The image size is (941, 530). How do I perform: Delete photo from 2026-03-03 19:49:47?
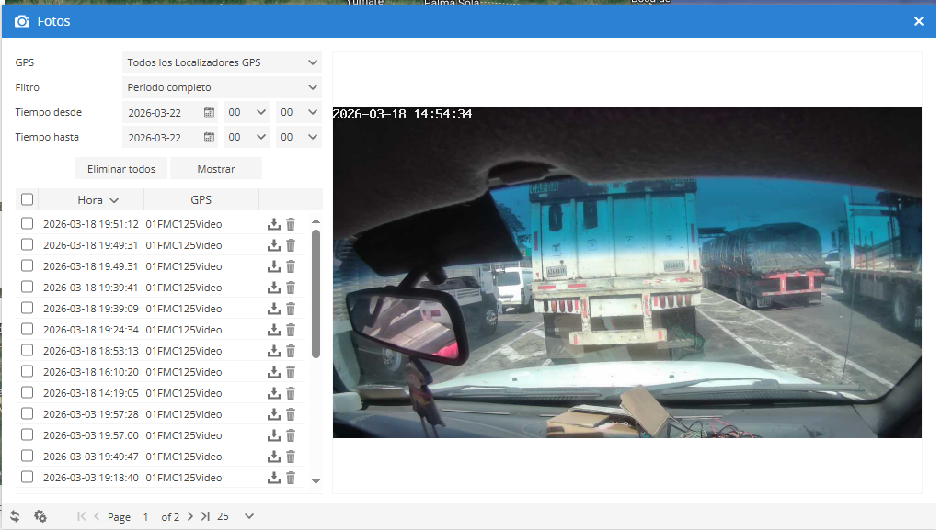coord(291,457)
